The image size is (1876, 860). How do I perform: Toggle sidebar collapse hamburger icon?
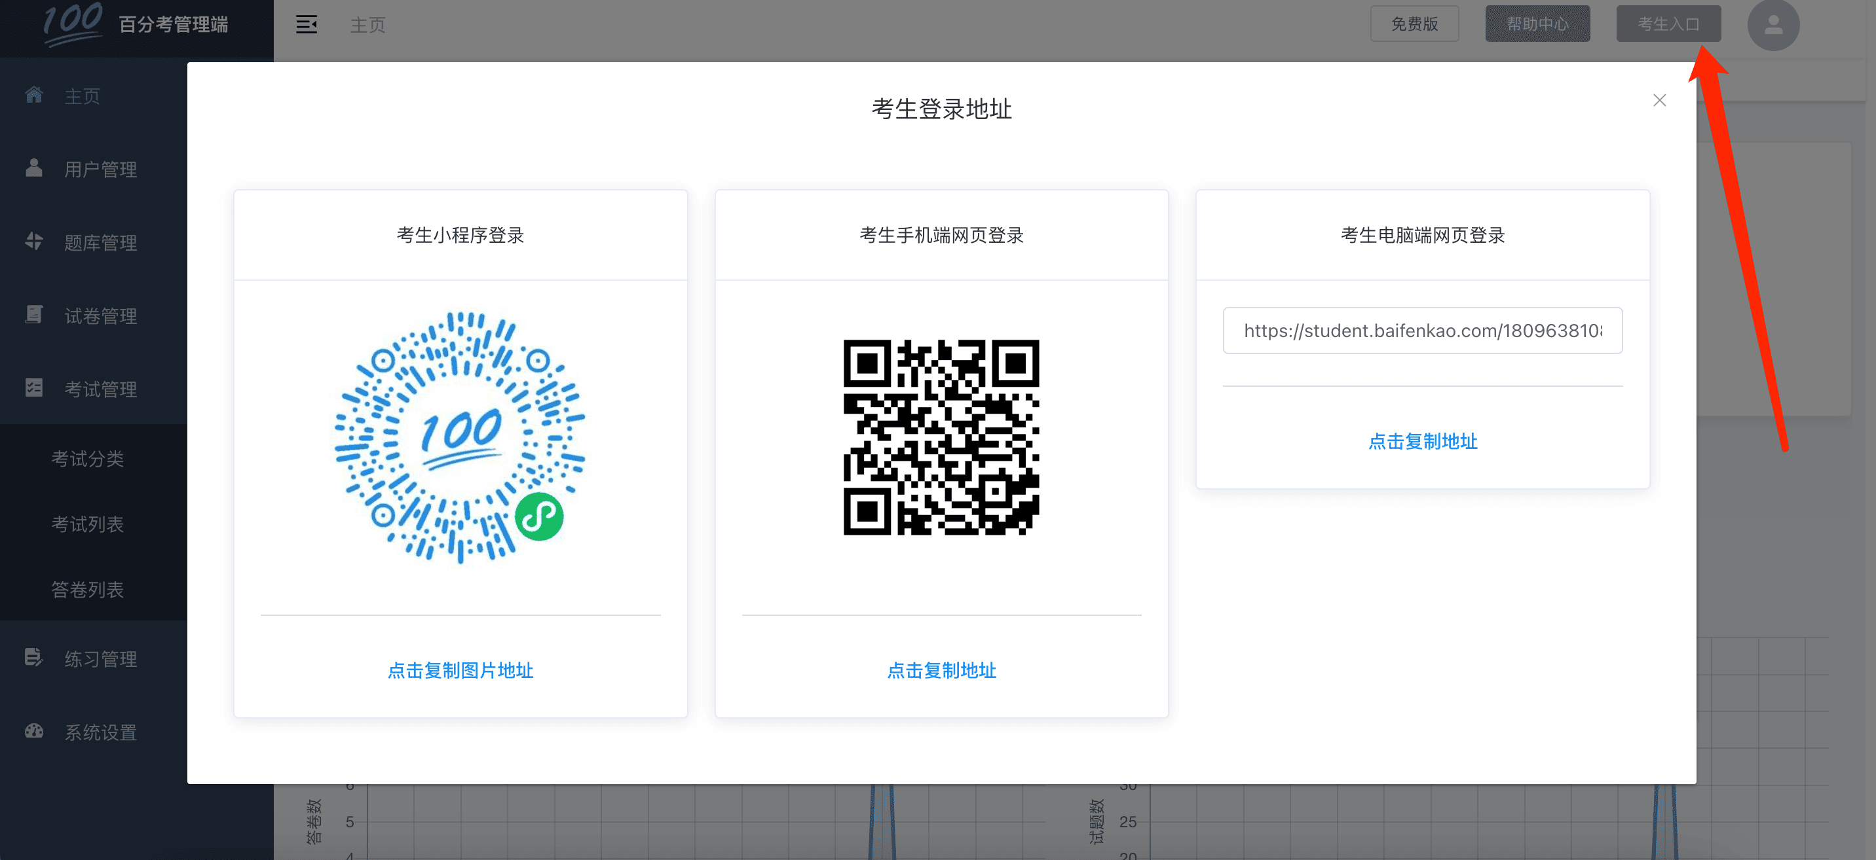(x=306, y=25)
